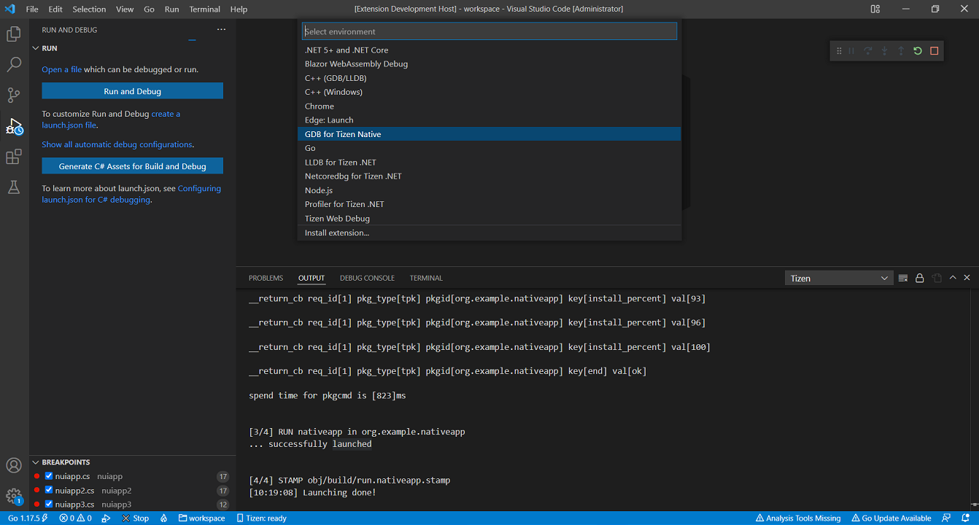979x525 pixels.
Task: Click the Restart debug icon
Action: click(918, 50)
